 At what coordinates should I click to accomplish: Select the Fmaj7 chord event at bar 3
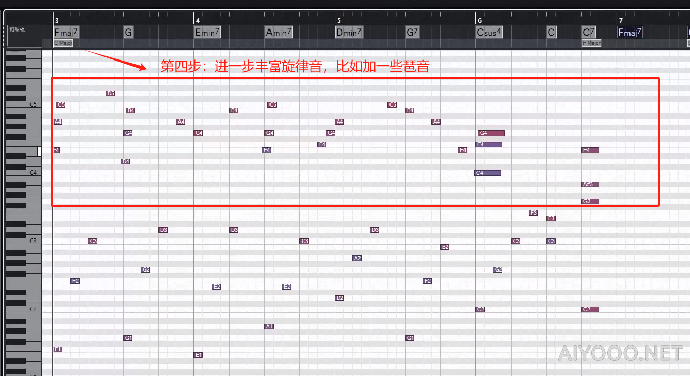point(66,32)
